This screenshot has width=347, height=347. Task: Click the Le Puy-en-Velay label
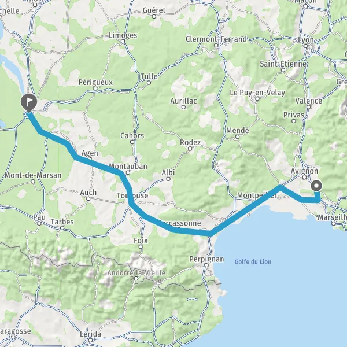257,93
